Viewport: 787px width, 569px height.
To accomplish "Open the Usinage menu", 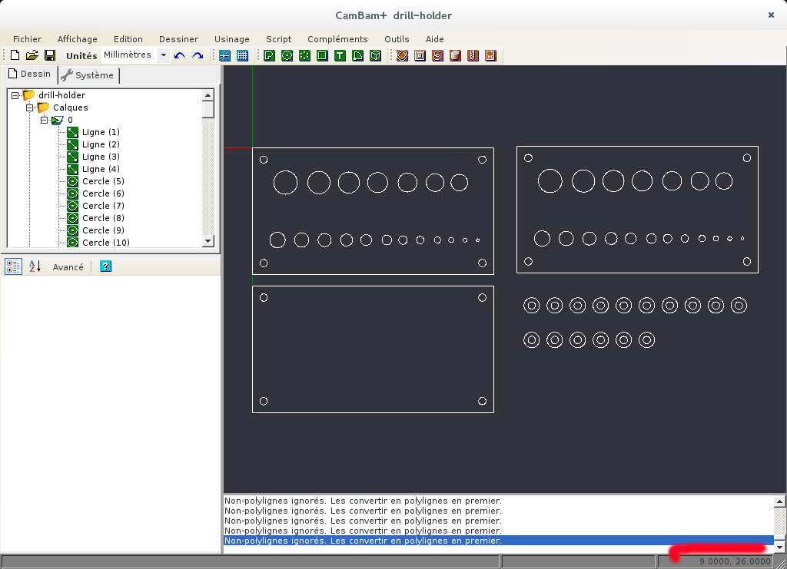I will coord(231,39).
